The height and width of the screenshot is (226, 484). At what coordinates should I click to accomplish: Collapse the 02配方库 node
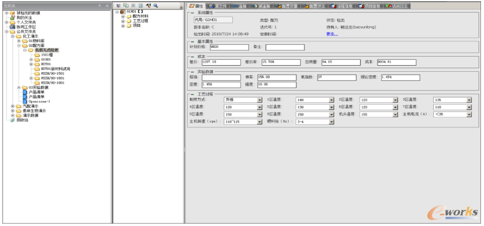point(19,45)
